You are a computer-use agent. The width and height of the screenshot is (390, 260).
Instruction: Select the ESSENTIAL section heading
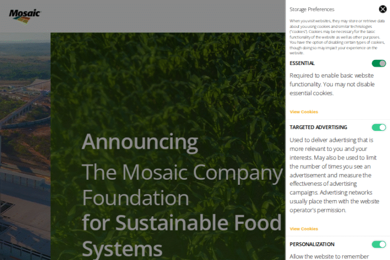[302, 63]
